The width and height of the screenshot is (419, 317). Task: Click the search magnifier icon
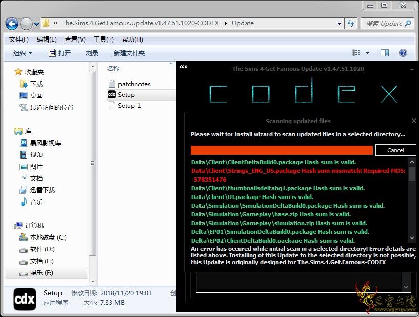(408, 23)
